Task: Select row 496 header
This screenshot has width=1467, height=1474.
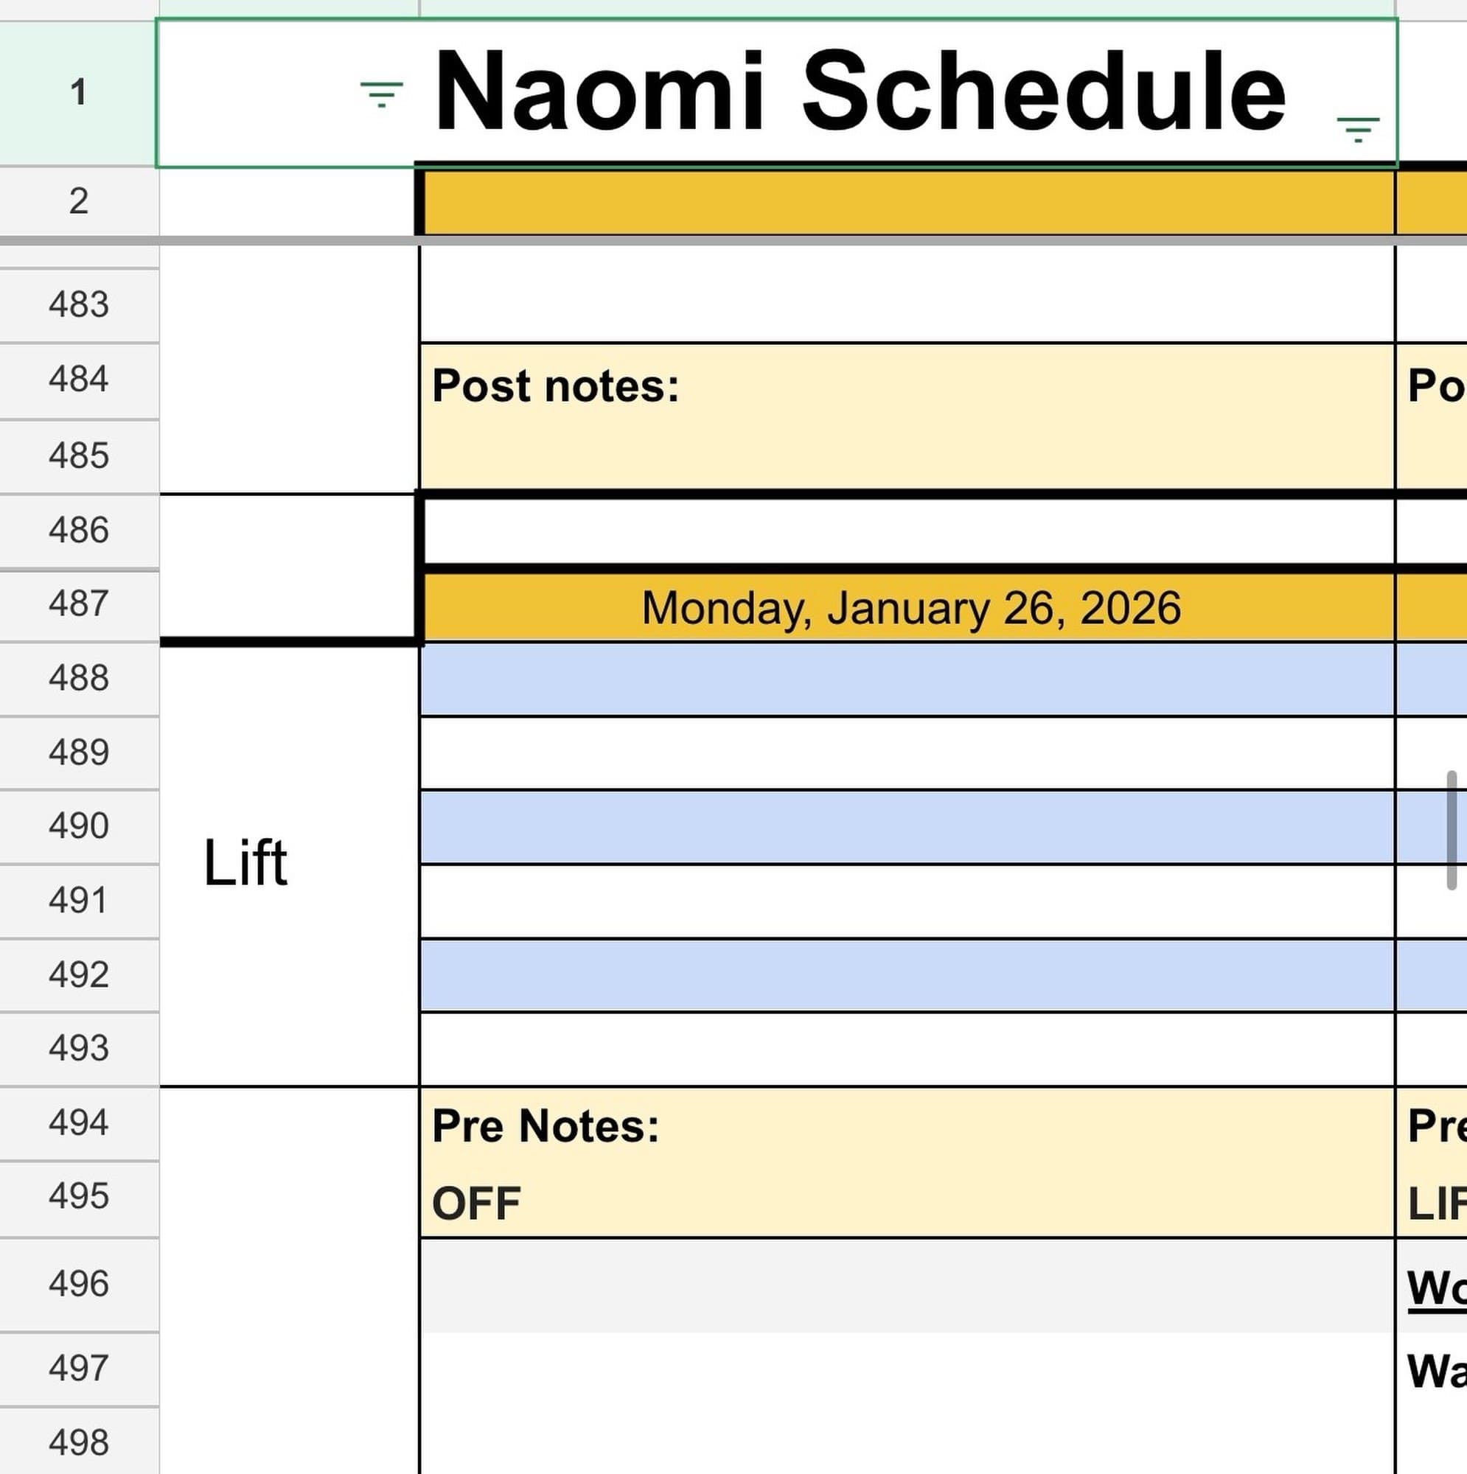Action: coord(79,1284)
